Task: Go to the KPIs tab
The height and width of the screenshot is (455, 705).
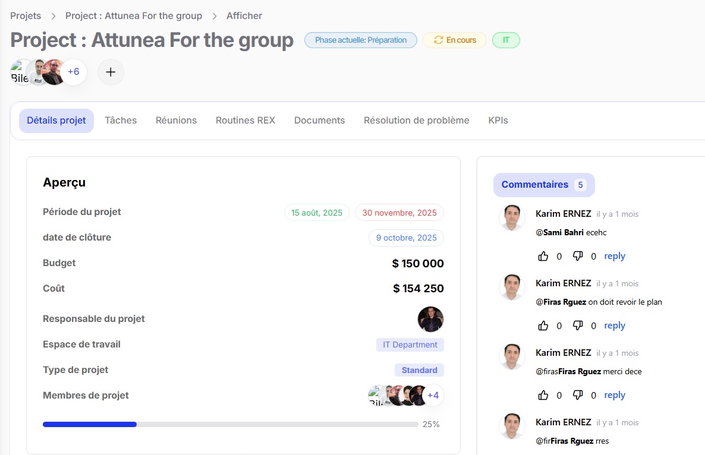Action: (498, 121)
